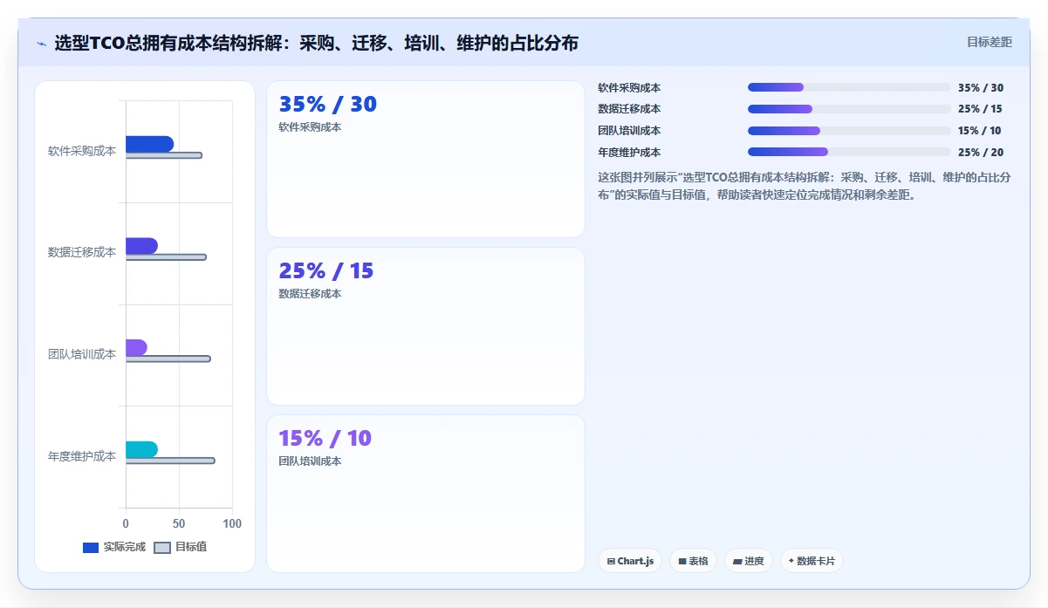Click the 软件采购成本 progress row label
The image size is (1048, 608).
[629, 87]
